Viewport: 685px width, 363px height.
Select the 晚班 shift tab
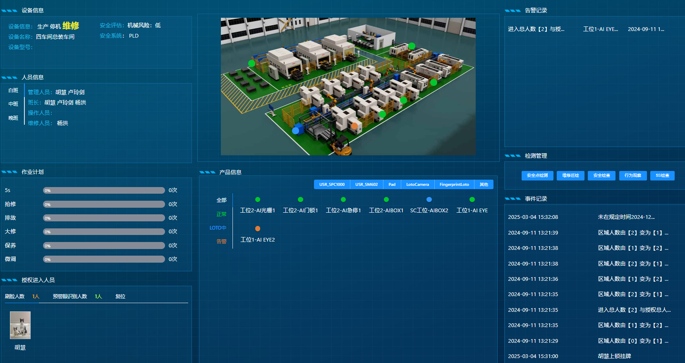13,118
